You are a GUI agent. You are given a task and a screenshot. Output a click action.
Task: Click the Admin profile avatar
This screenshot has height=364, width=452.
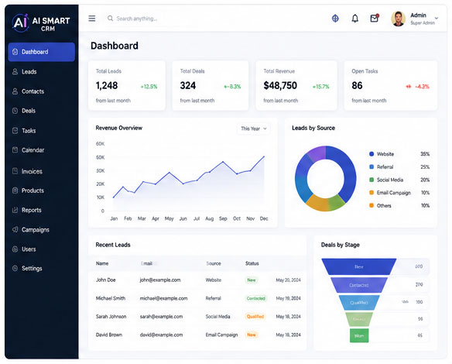[x=398, y=19]
